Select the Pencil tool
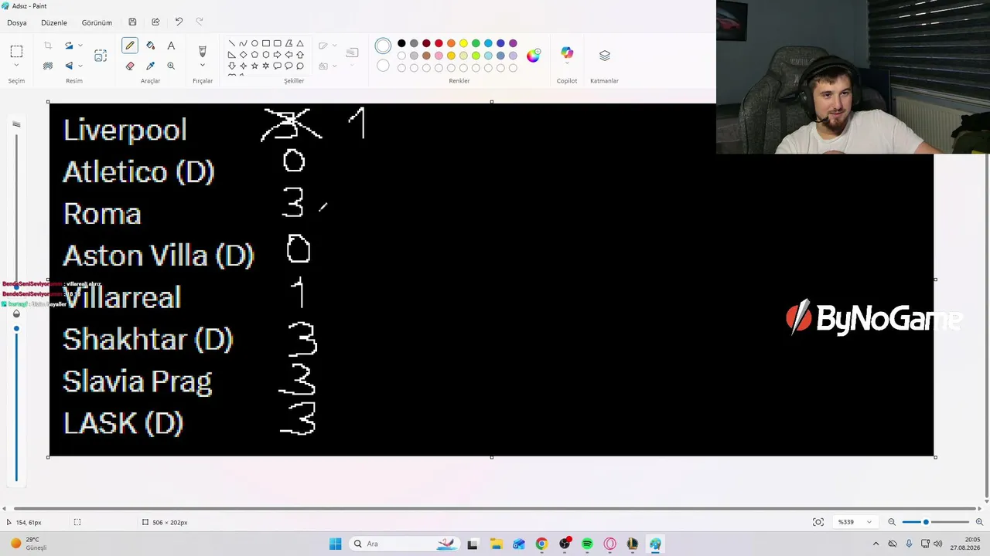Screen dimensions: 990x556 tap(130, 46)
